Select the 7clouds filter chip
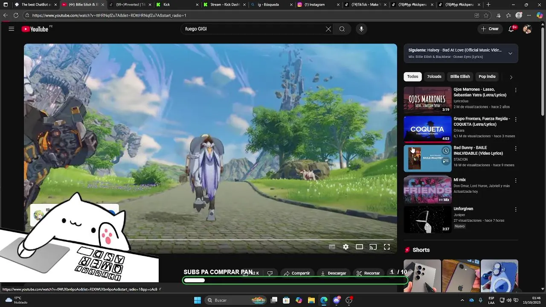This screenshot has width=546, height=307. tap(434, 77)
